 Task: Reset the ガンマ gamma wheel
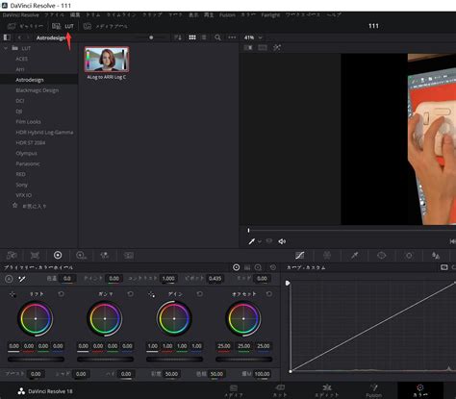[x=130, y=294]
